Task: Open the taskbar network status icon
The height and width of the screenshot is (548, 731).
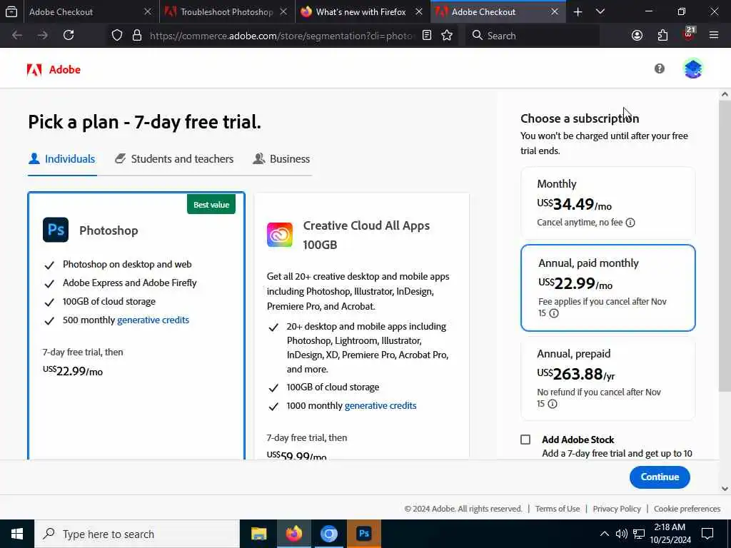Action: [x=639, y=534]
